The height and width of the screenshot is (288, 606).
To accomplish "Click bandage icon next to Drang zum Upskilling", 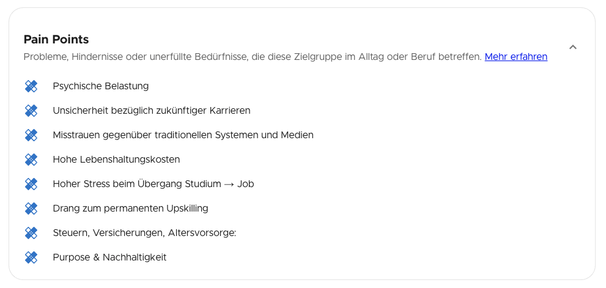I will pos(31,209).
